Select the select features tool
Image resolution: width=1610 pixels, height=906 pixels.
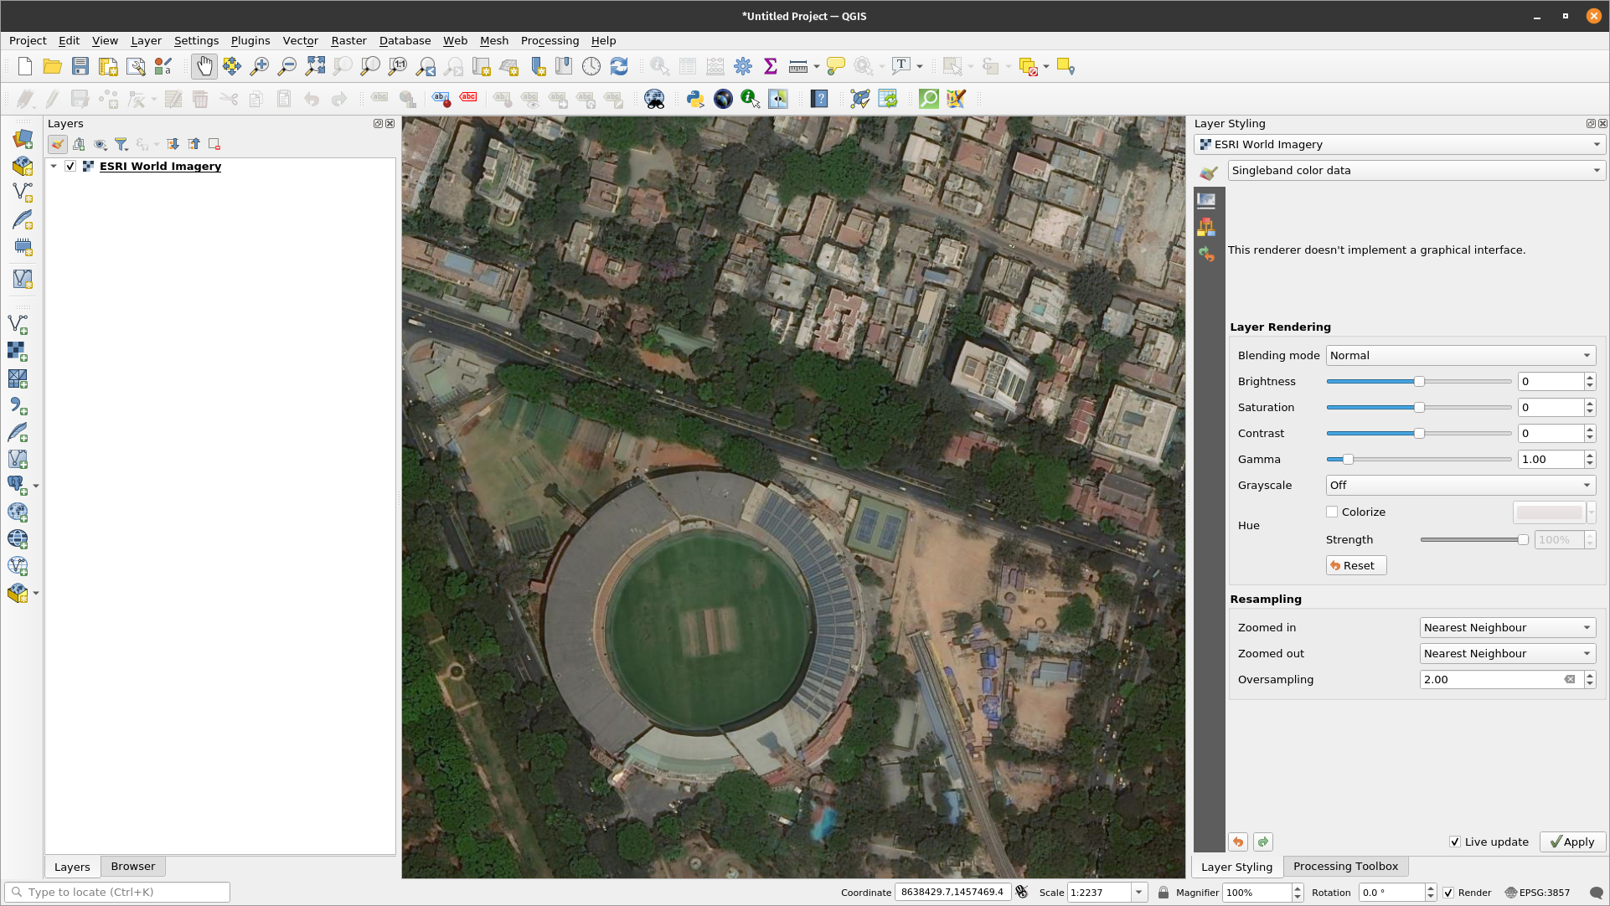(x=952, y=66)
